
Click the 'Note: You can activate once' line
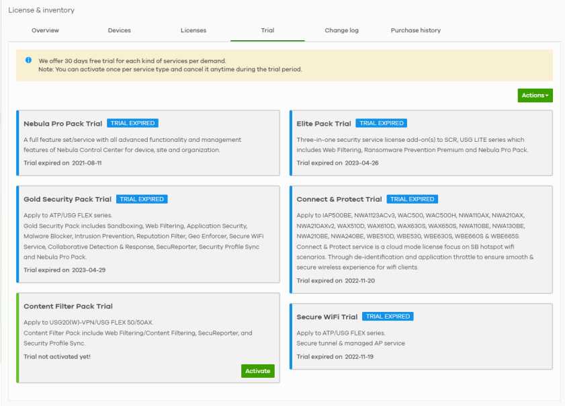tap(170, 69)
